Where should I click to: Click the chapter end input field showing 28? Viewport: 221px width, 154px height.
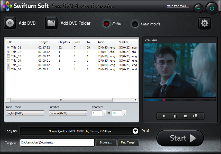click(x=117, y=113)
